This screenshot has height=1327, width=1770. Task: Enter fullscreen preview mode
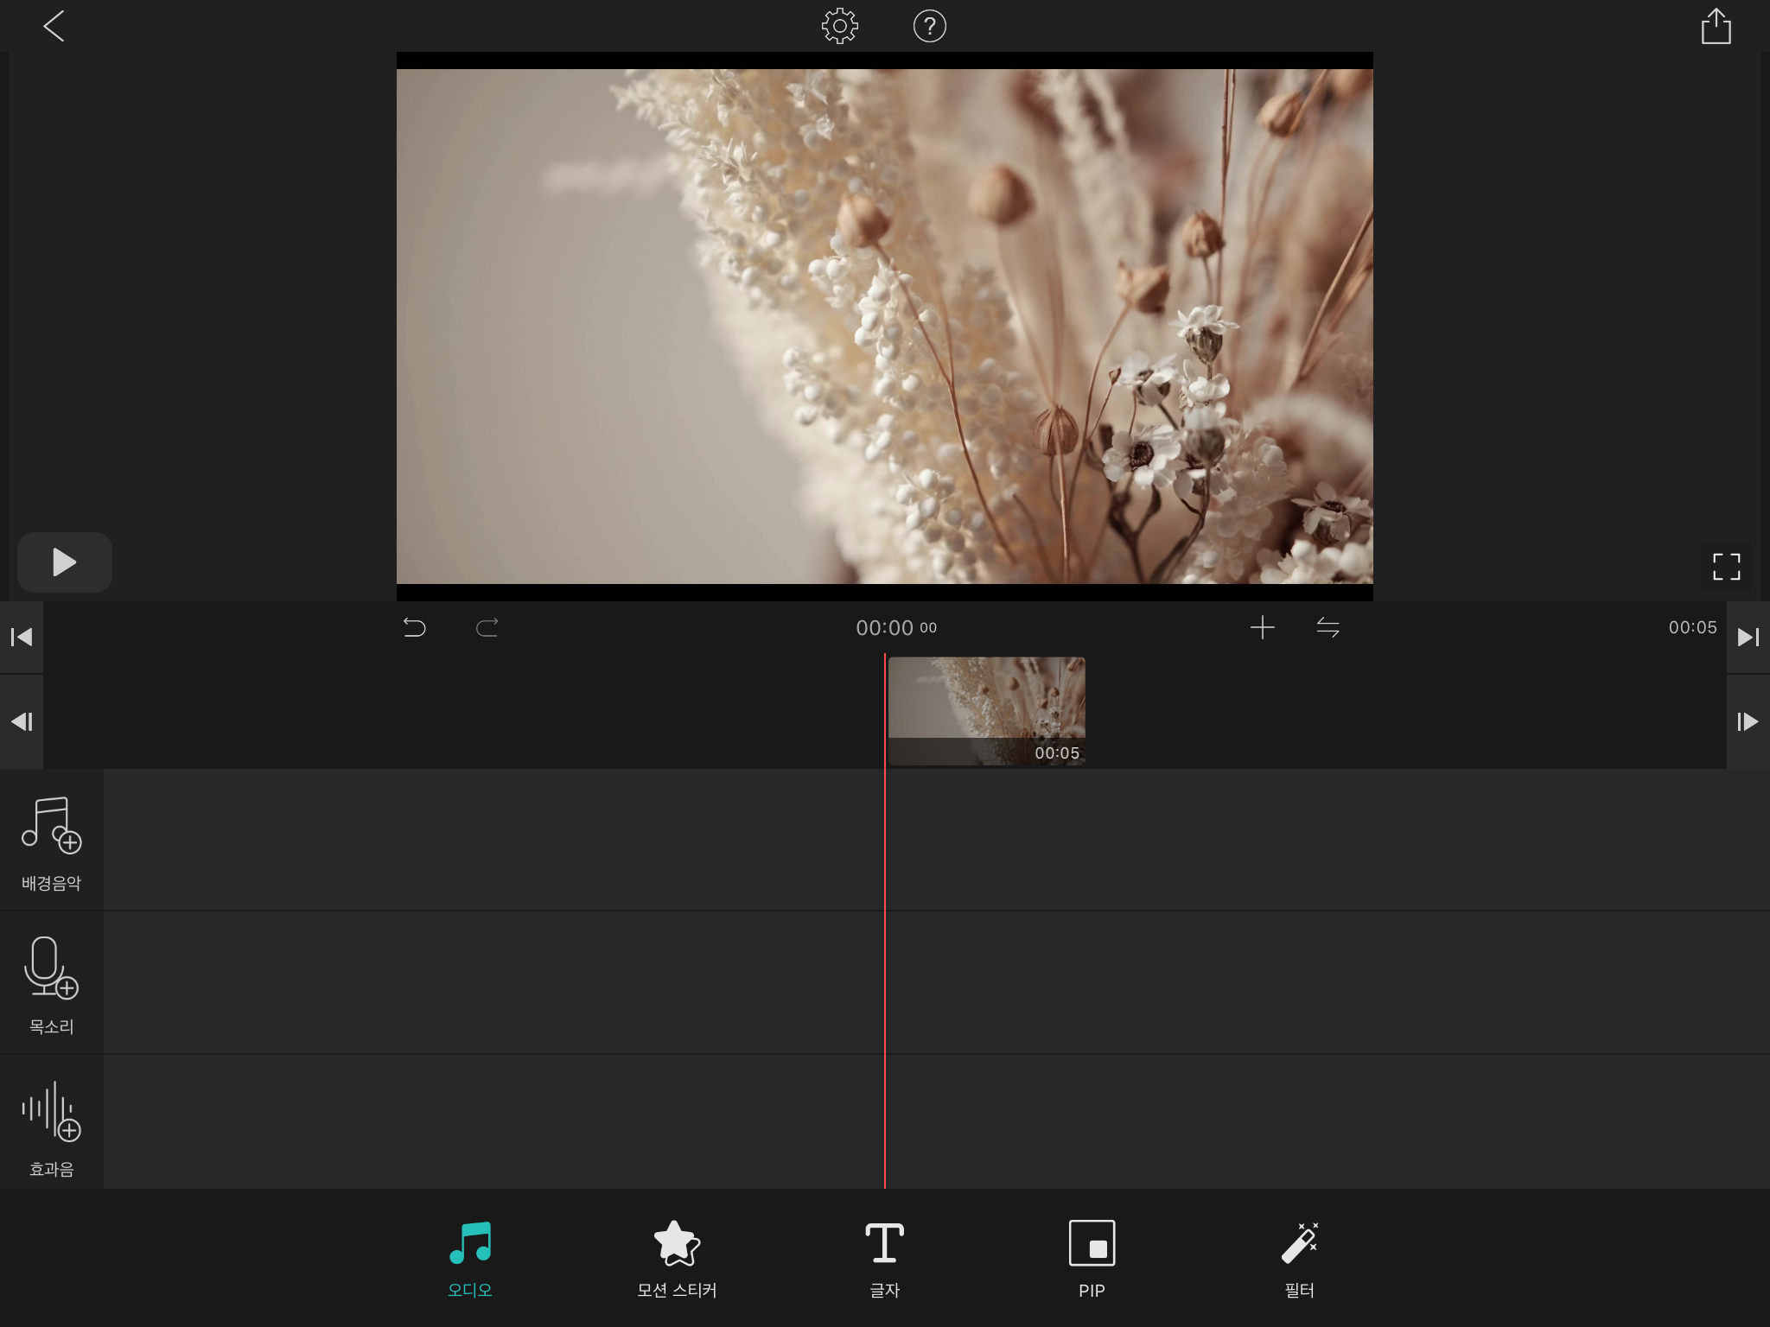pos(1726,567)
